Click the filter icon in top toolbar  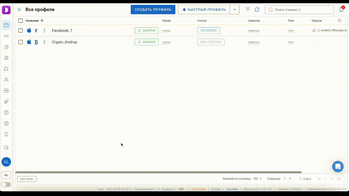click(x=248, y=10)
